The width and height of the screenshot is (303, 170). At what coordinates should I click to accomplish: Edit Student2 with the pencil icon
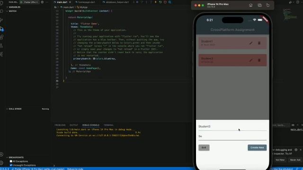click(x=251, y=60)
